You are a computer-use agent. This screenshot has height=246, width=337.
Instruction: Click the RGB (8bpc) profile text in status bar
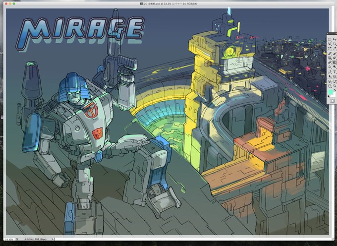coord(36,239)
